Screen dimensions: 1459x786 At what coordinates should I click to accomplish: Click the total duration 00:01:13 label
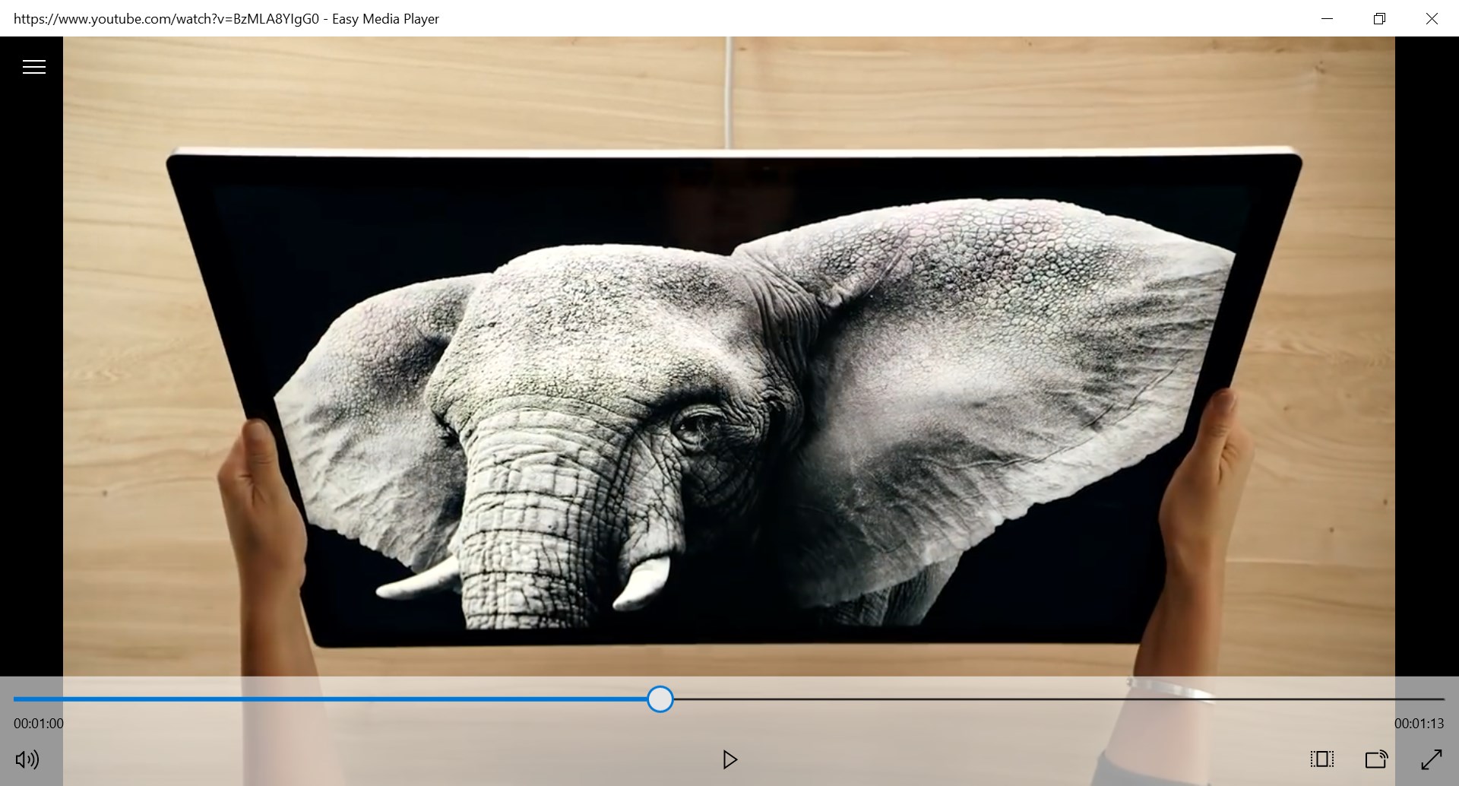click(x=1420, y=723)
